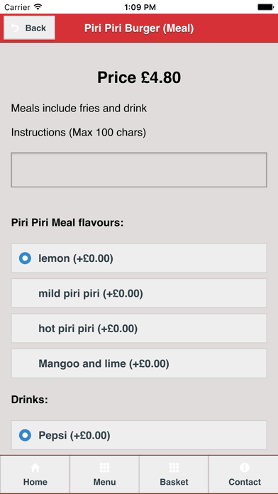Open the Basket tab
Image resolution: width=278 pixels, height=494 pixels.
pos(174,474)
